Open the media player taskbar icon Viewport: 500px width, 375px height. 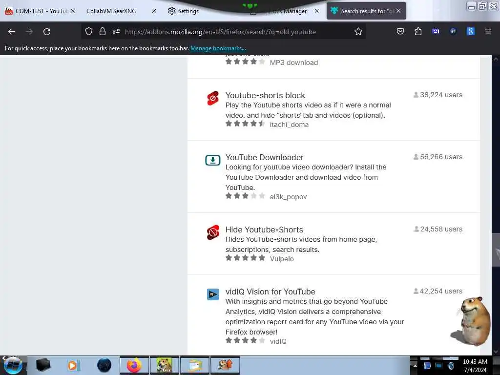click(72, 365)
